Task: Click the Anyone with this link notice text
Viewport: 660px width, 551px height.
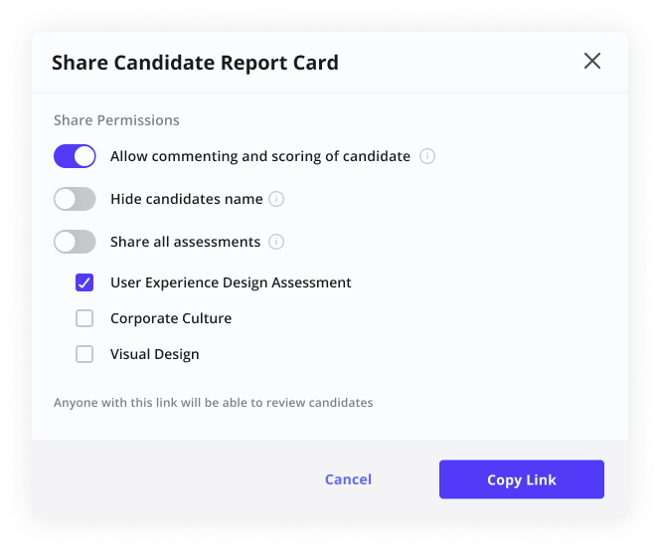Action: pyautogui.click(x=213, y=403)
